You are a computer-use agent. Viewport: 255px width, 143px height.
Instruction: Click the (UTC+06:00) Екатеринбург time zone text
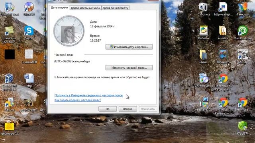[72, 61]
